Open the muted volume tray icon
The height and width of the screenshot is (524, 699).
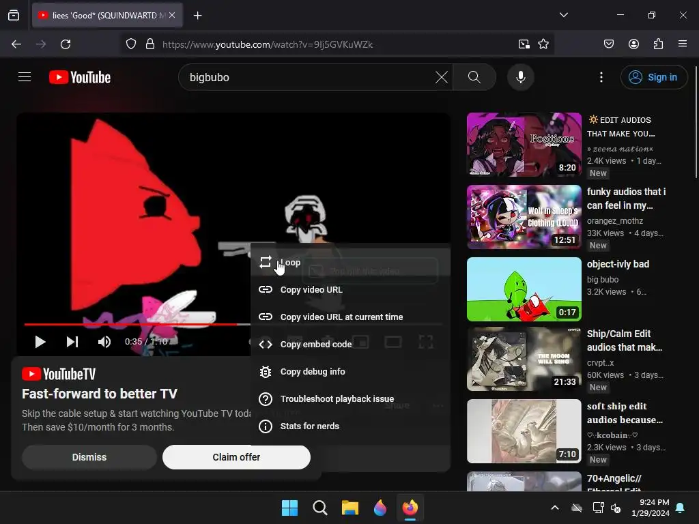616,508
